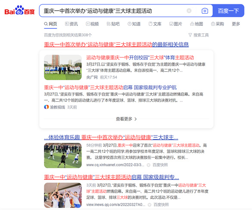Open the 文库 tab
252x210 pixels.
pyautogui.click(x=155, y=24)
